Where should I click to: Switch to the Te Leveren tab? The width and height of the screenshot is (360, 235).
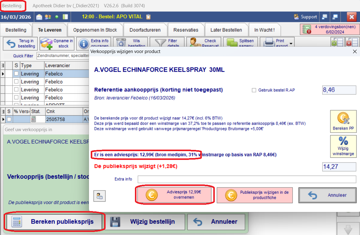[50, 30]
